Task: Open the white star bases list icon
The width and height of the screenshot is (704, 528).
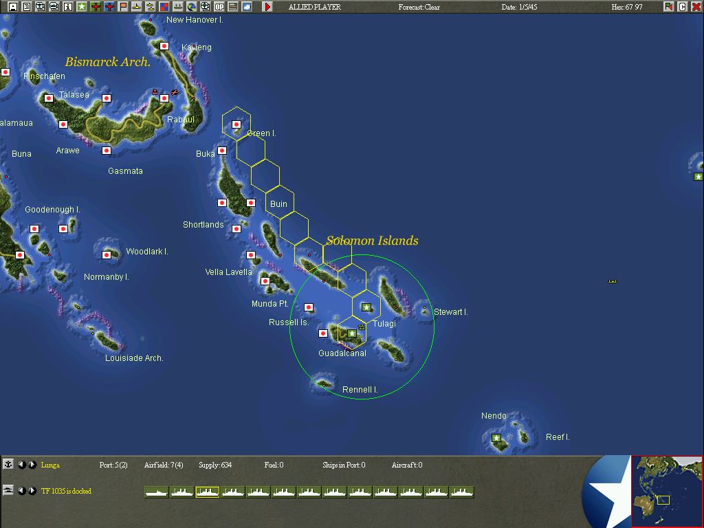Action: click(x=82, y=7)
